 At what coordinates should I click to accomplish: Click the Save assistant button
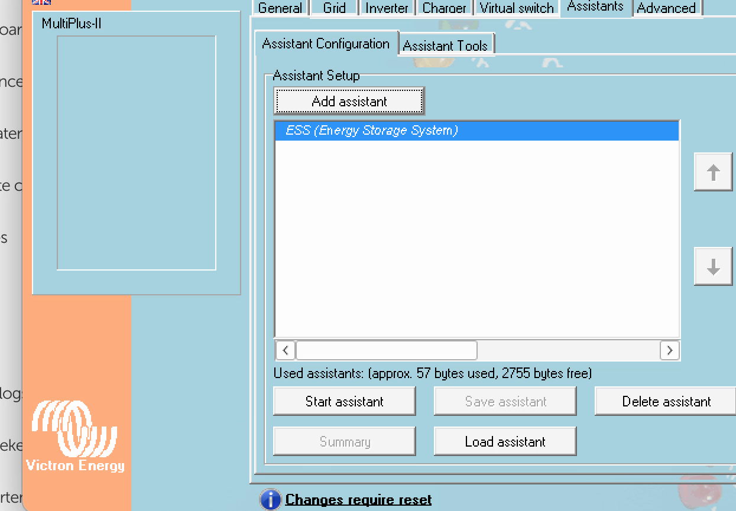click(x=505, y=402)
